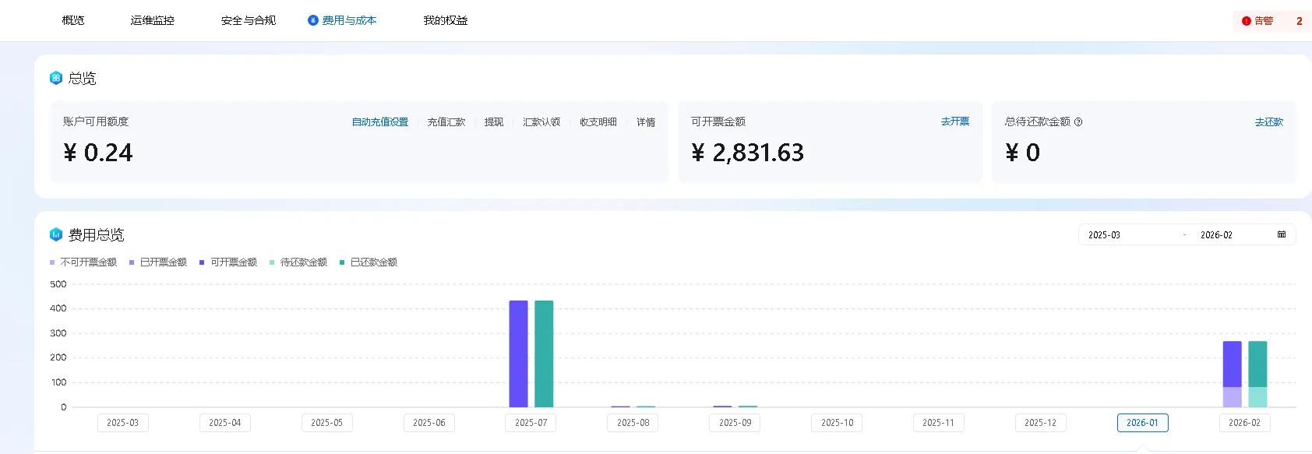Click the red 告警 alert icon
Image resolution: width=1312 pixels, height=454 pixels.
pyautogui.click(x=1247, y=21)
